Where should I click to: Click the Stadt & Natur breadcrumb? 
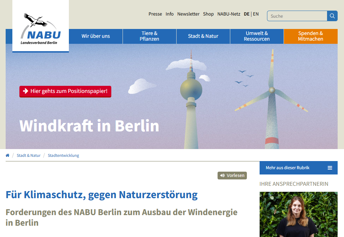[x=29, y=155]
